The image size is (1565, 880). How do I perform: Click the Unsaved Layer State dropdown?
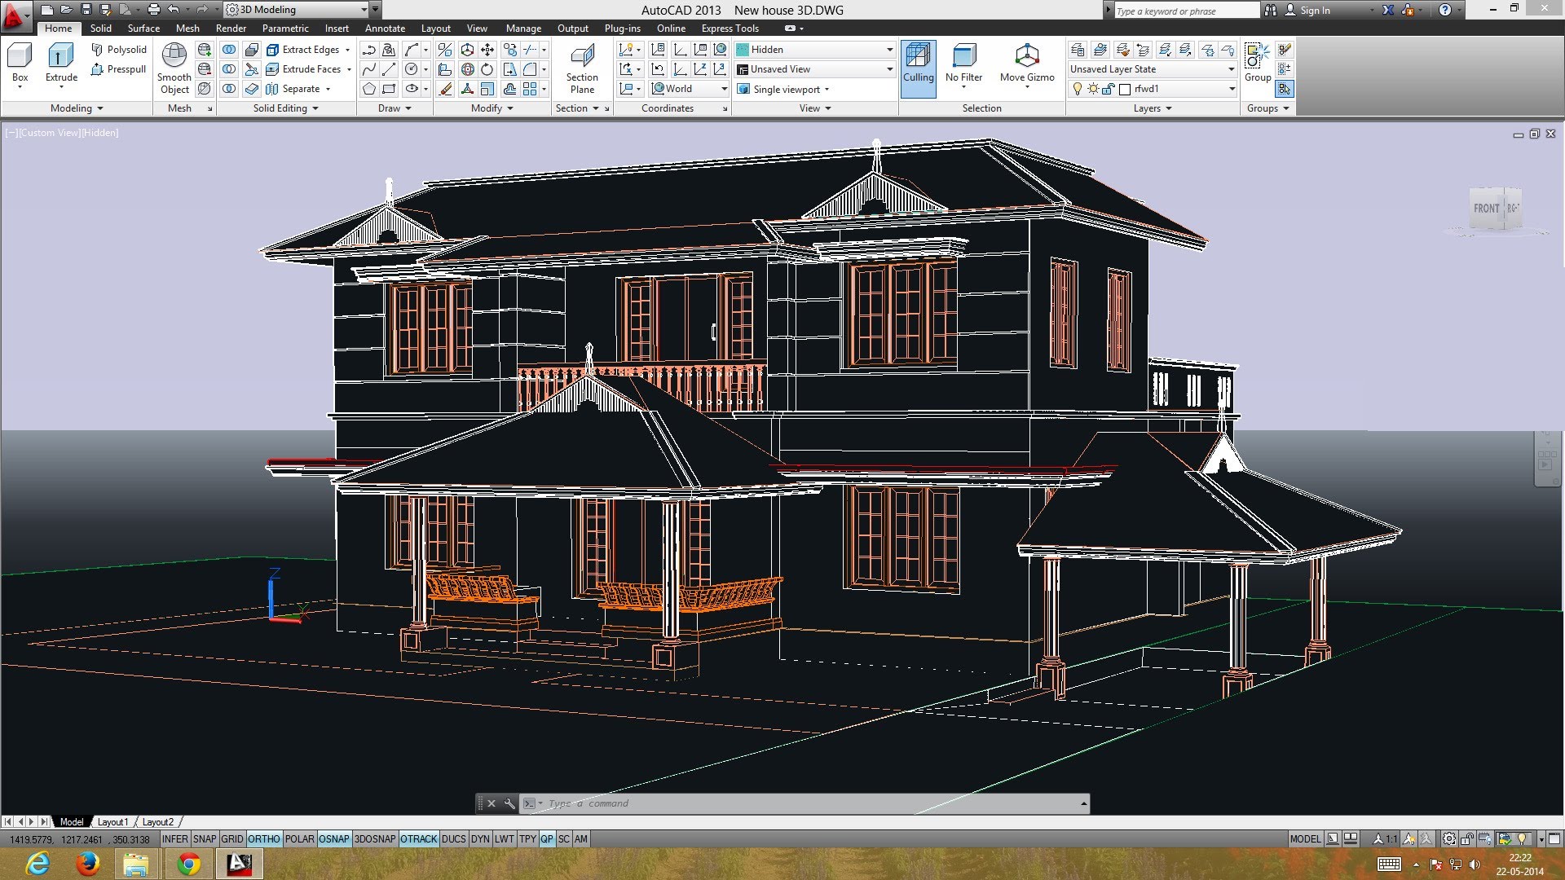click(x=1150, y=68)
